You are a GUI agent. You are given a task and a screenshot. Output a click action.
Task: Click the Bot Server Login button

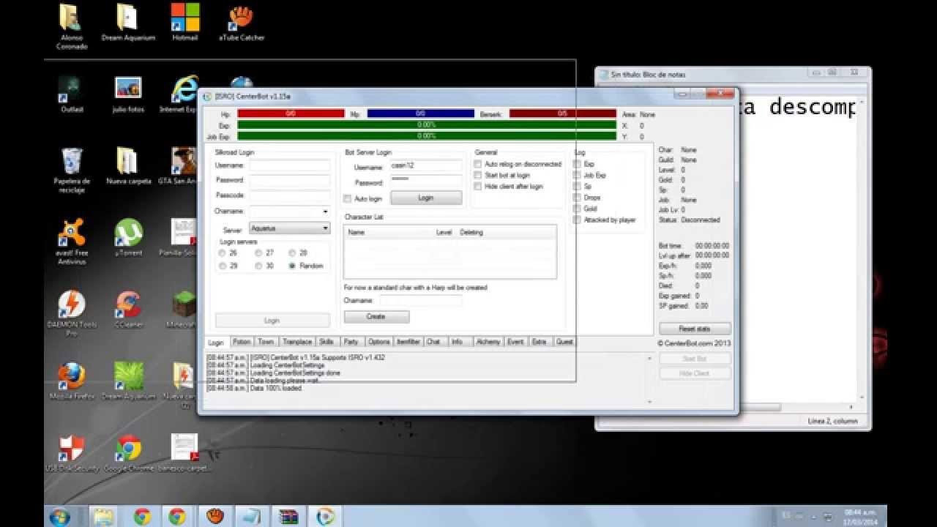click(426, 198)
